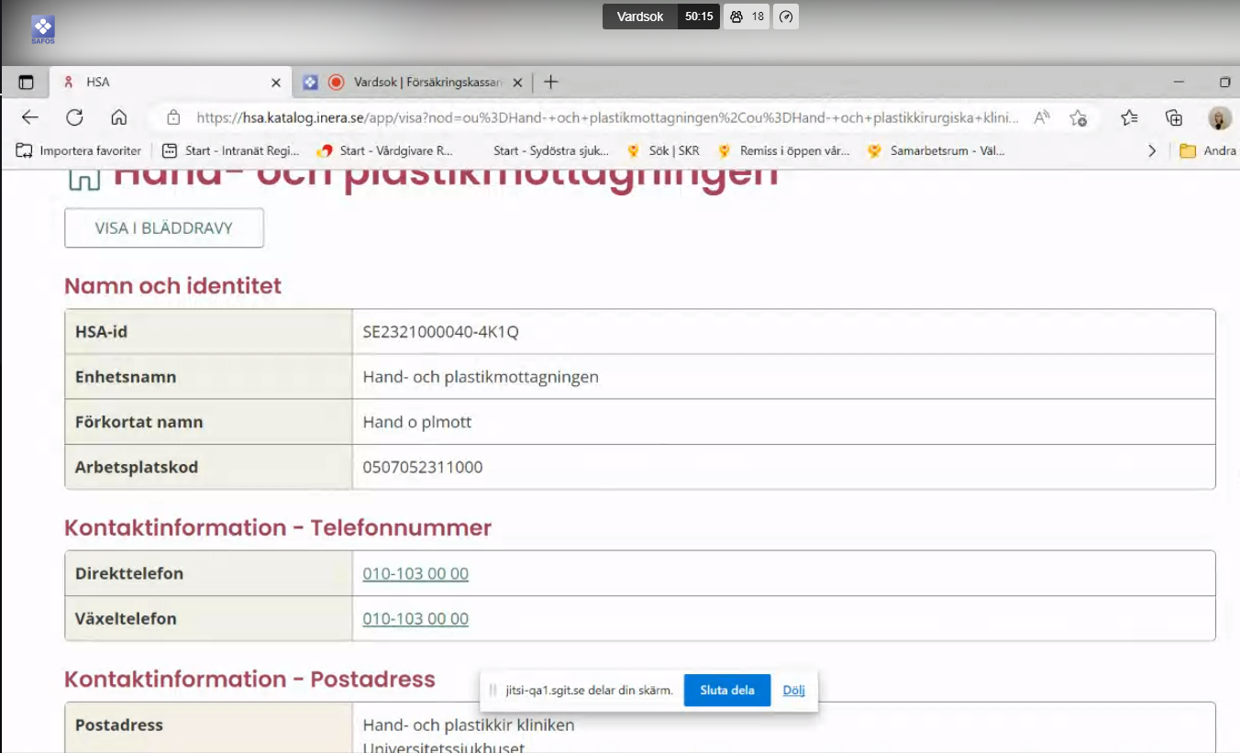The width and height of the screenshot is (1240, 753).
Task: Click Sluta dela to stop sharing
Action: point(726,690)
